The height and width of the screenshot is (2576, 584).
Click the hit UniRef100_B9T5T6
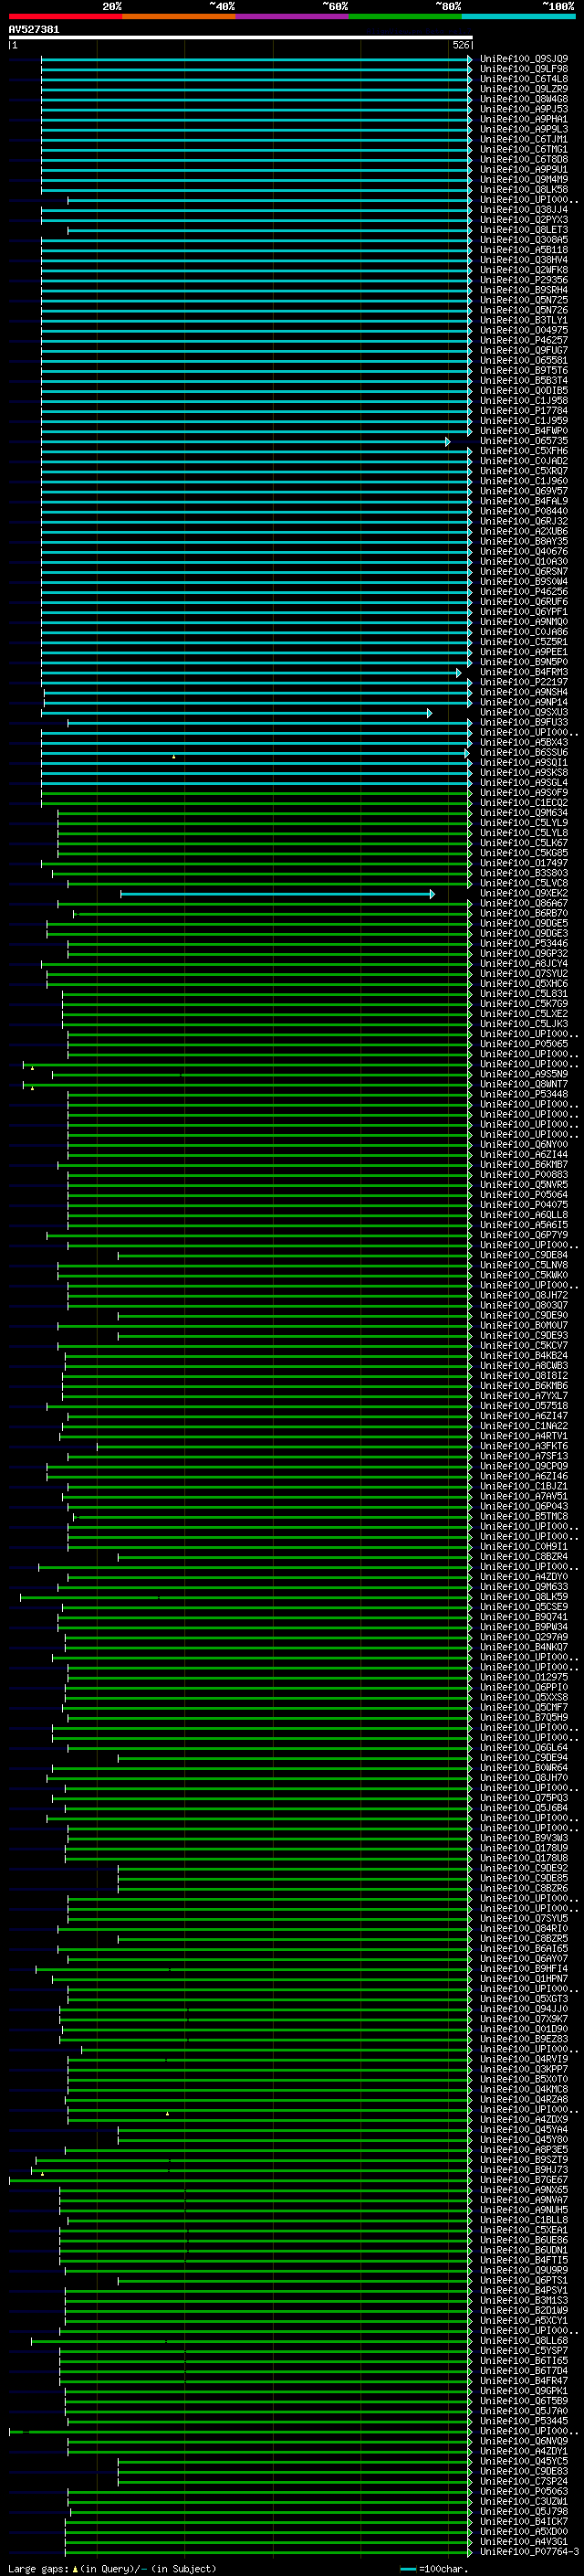[x=524, y=371]
